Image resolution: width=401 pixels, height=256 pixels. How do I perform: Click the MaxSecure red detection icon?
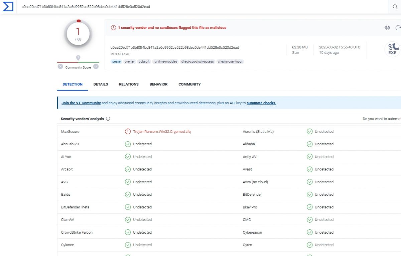point(128,131)
